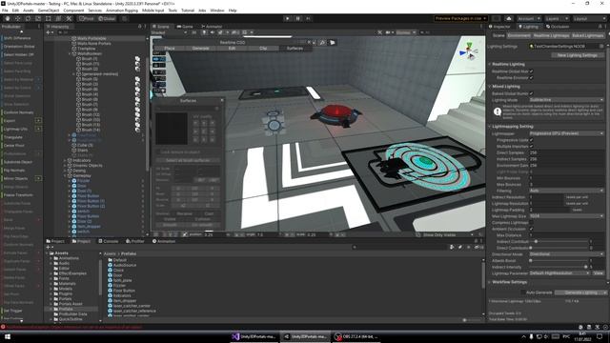The height and width of the screenshot is (343, 610).
Task: Click Baked Lightmaps button
Action: coord(588,35)
